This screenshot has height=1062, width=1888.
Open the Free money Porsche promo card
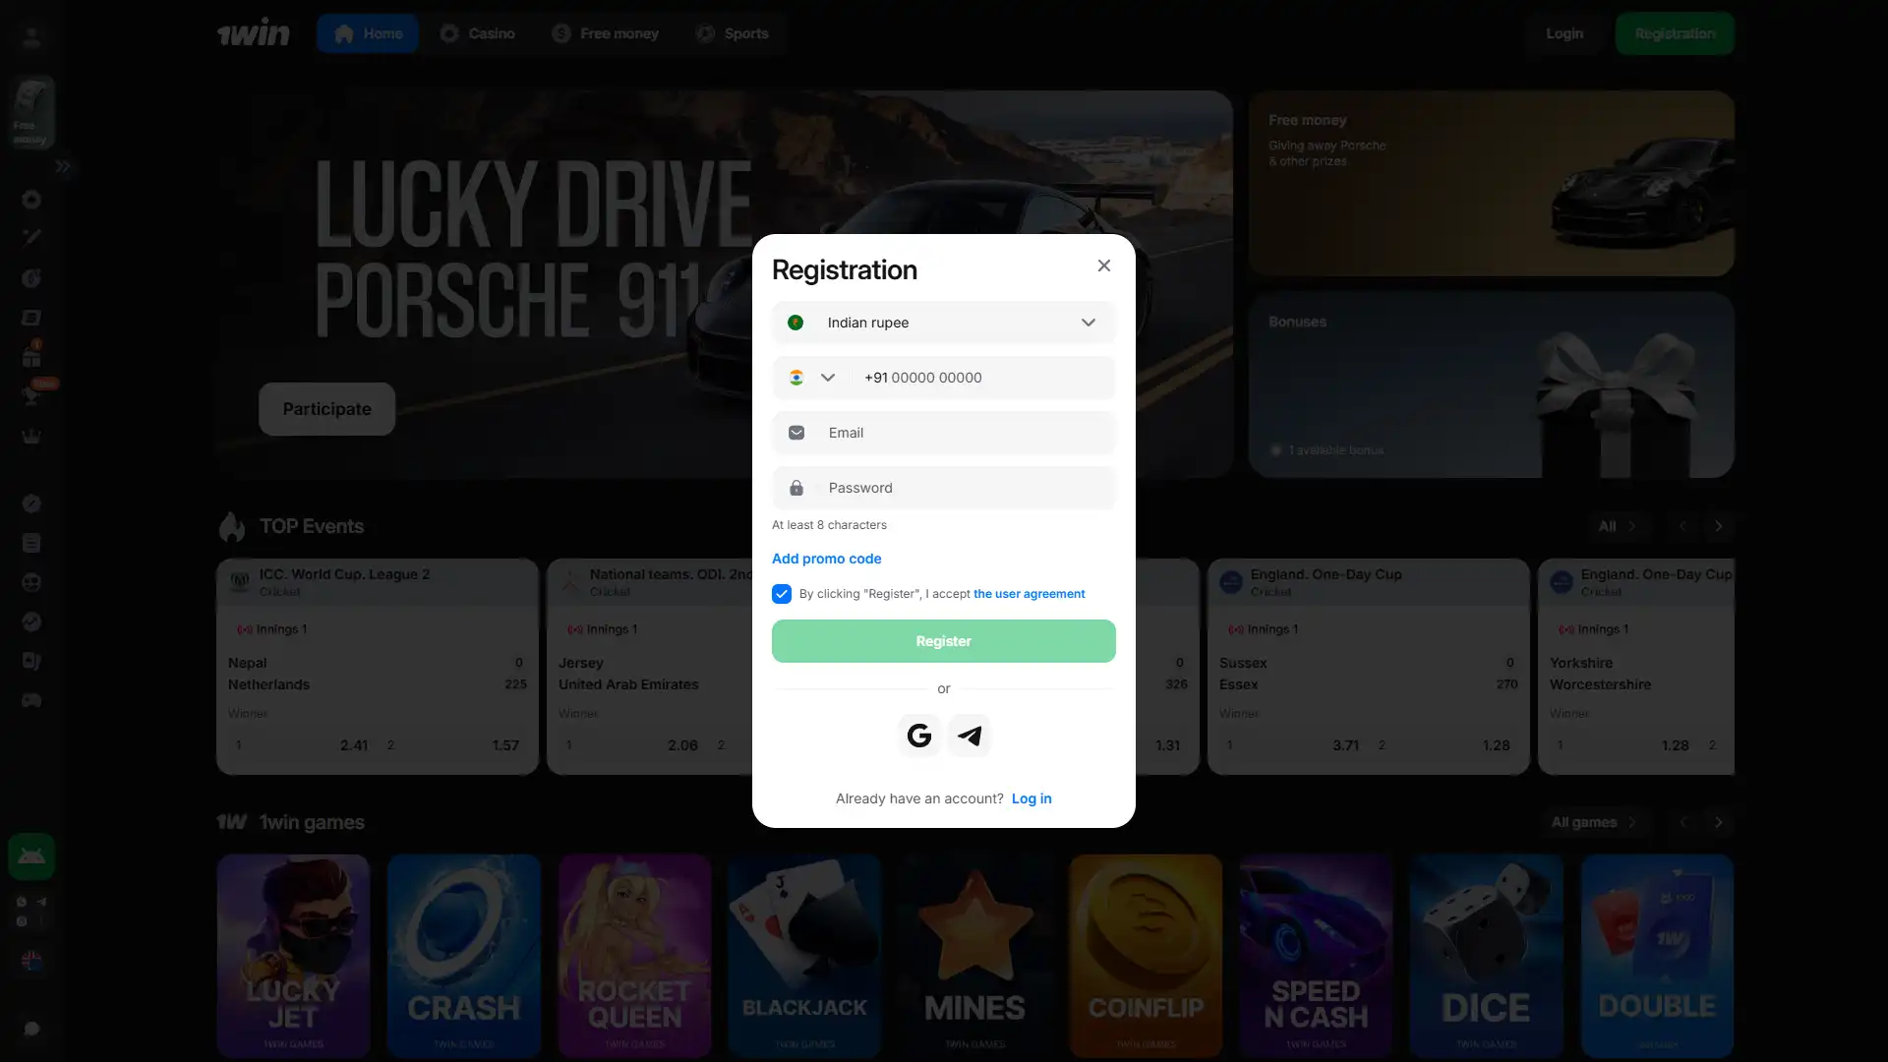click(x=1491, y=183)
